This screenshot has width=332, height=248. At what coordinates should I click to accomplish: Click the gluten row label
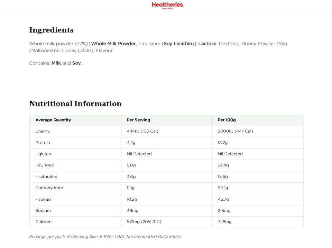coord(43,154)
